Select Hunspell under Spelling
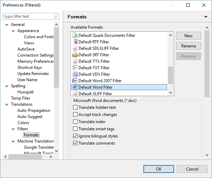This screenshot has width=212, height=178. pos(25,92)
